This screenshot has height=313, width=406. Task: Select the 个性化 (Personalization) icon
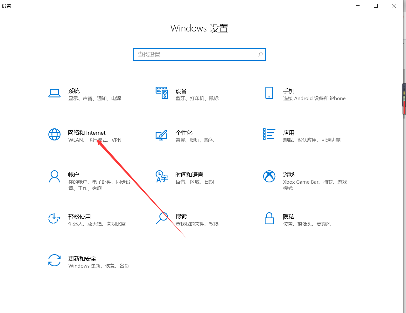[x=162, y=134]
